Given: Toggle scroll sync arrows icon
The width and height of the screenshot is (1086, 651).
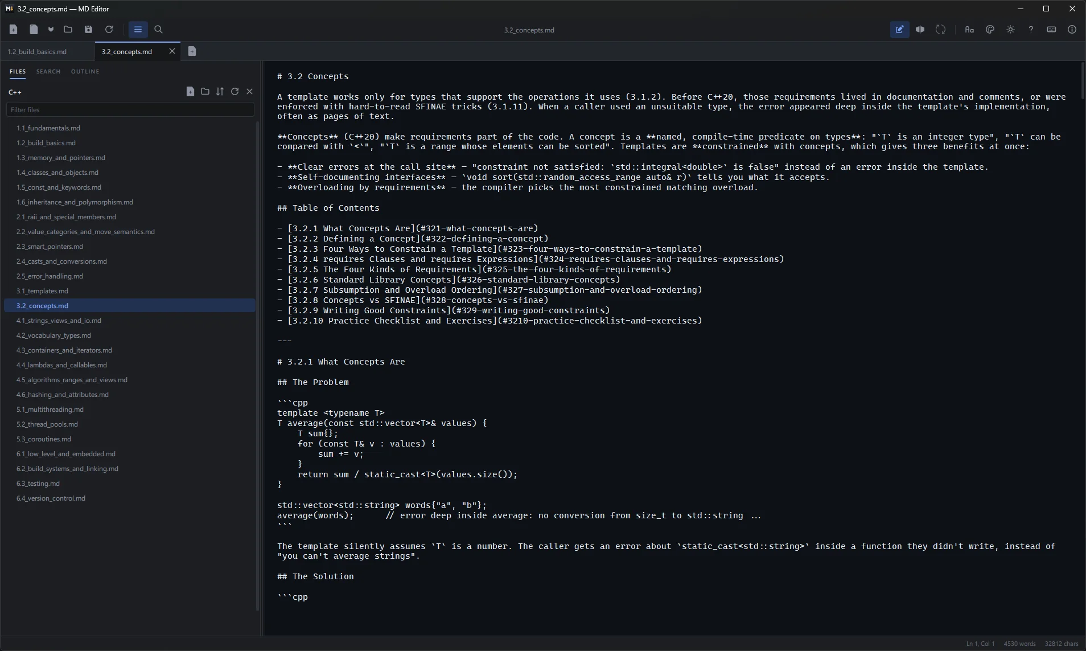Looking at the screenshot, I should pos(940,30).
